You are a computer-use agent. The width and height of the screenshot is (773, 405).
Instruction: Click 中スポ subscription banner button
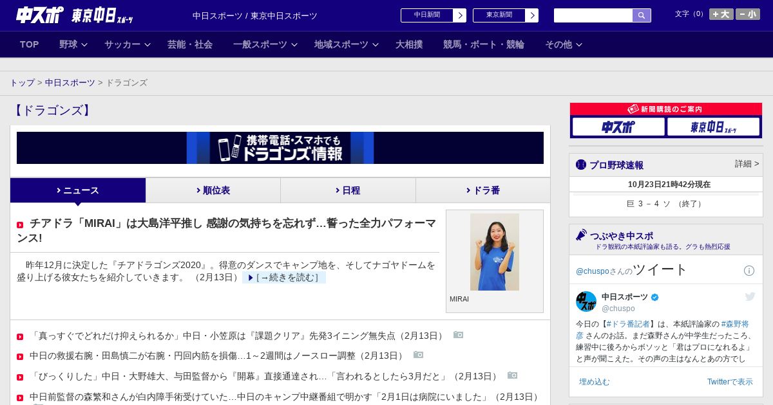(618, 127)
